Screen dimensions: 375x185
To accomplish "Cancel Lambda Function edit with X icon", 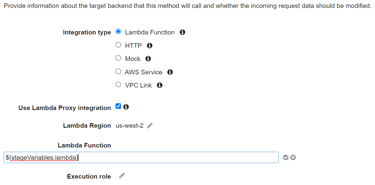I will tap(293, 157).
